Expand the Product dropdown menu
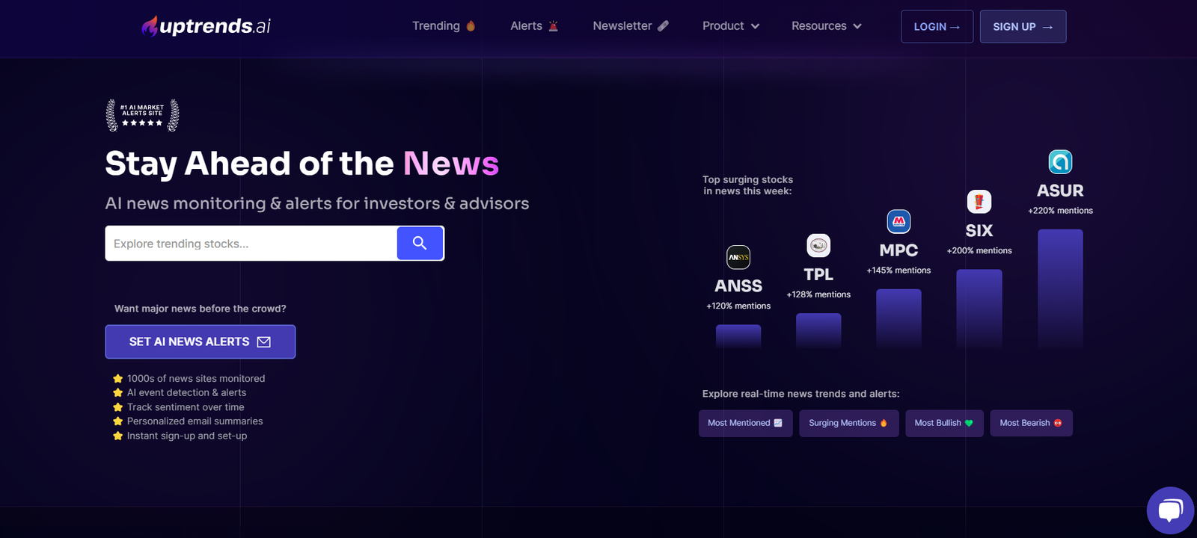The height and width of the screenshot is (538, 1197). [731, 26]
